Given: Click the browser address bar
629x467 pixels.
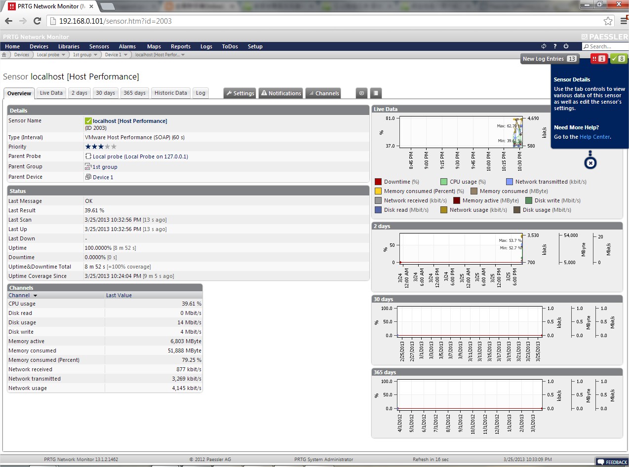Looking at the screenshot, I should coord(326,21).
